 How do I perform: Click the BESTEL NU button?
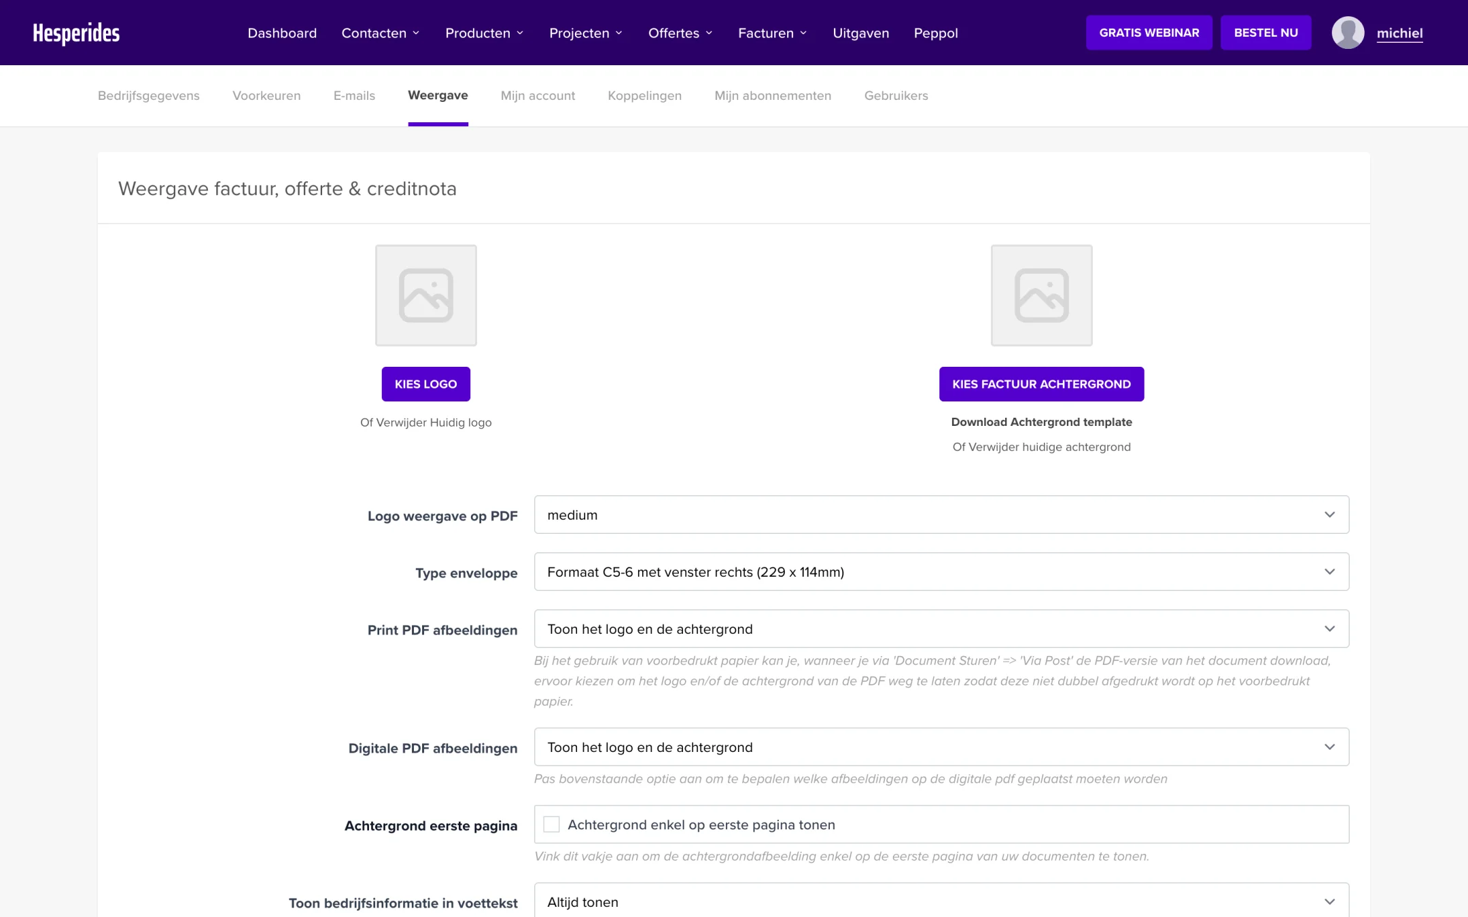(1266, 33)
